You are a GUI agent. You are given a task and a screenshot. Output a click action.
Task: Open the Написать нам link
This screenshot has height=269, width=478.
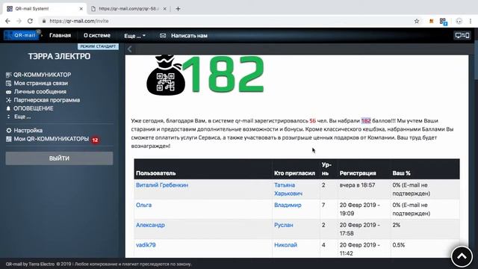pyautogui.click(x=189, y=36)
